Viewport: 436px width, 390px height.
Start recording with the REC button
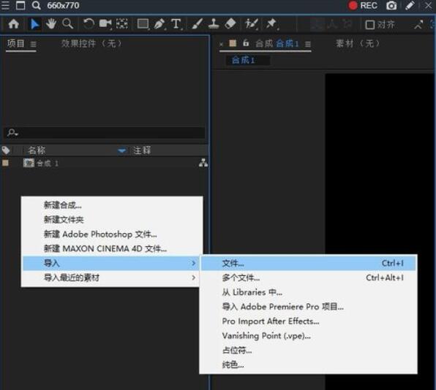click(x=363, y=6)
